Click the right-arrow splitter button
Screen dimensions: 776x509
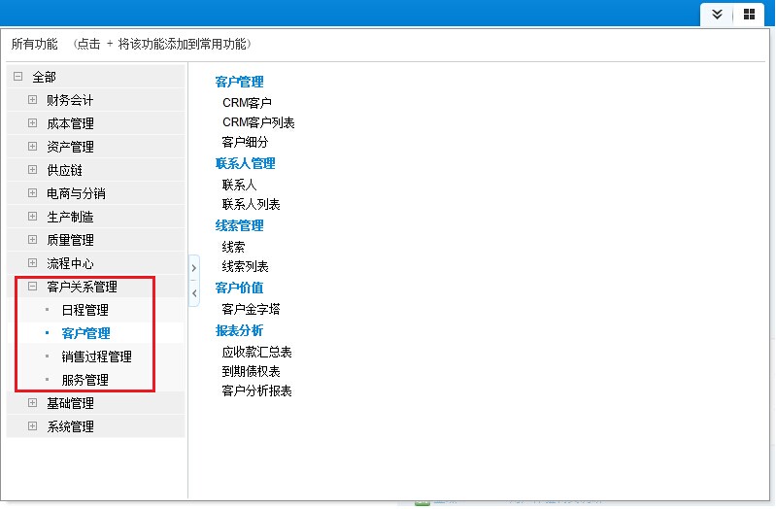pyautogui.click(x=194, y=268)
